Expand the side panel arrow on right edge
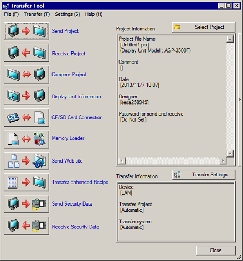This screenshot has width=243, height=261. (240, 100)
